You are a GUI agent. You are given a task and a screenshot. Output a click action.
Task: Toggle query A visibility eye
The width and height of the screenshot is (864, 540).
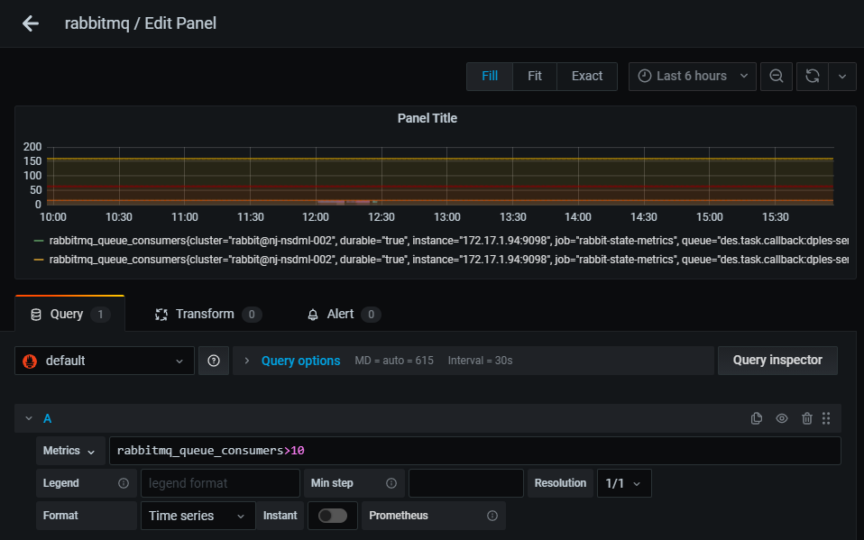[781, 418]
